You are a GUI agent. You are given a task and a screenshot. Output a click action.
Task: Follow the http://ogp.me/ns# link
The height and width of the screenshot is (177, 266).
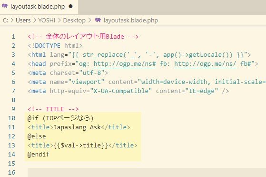pos(125,64)
